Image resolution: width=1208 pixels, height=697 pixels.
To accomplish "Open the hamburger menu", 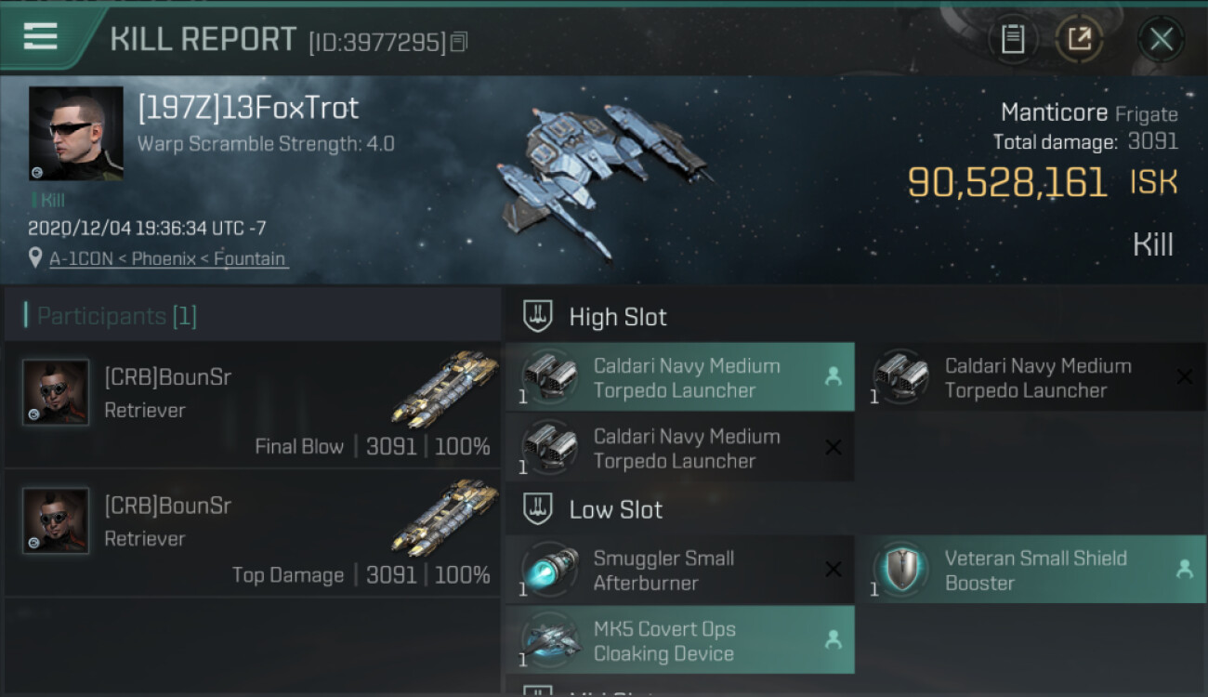I will click(x=40, y=37).
